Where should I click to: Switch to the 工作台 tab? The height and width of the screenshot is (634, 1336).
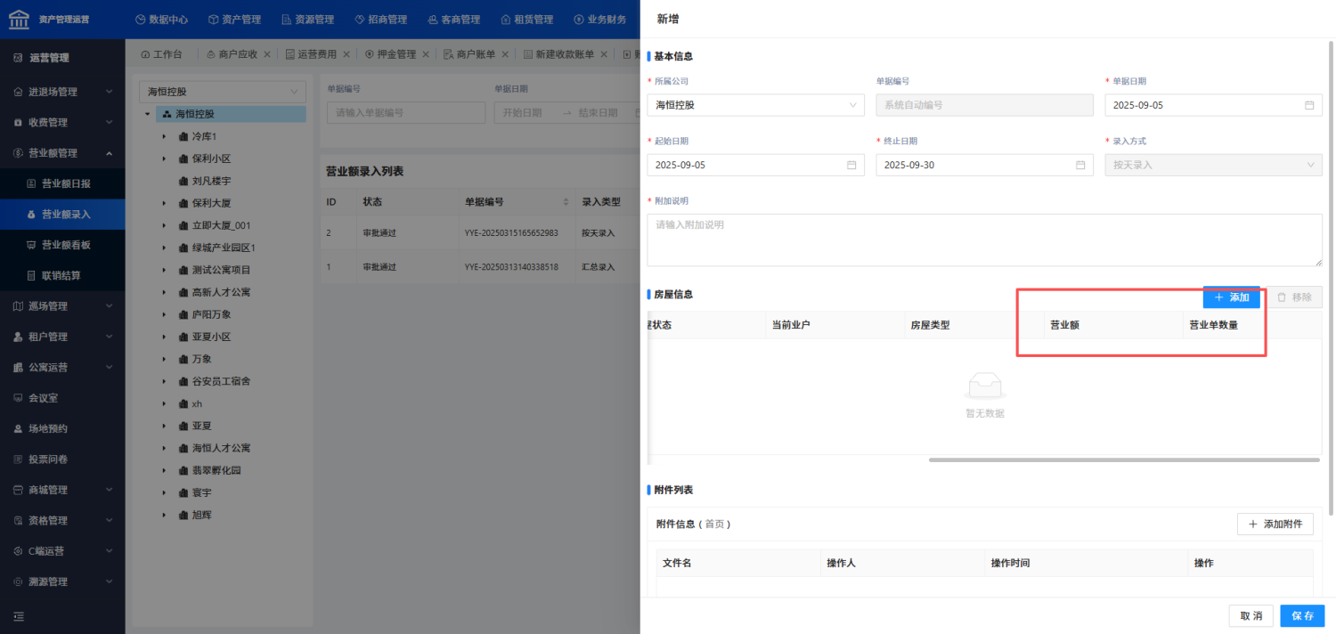point(162,54)
